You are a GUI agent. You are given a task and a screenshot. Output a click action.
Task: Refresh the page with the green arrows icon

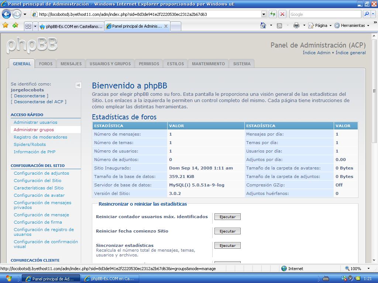point(273,14)
